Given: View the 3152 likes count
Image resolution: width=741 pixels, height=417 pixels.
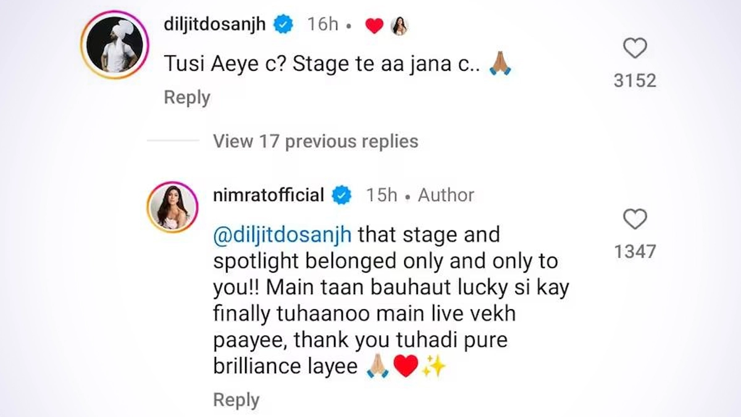Looking at the screenshot, I should pyautogui.click(x=635, y=81).
